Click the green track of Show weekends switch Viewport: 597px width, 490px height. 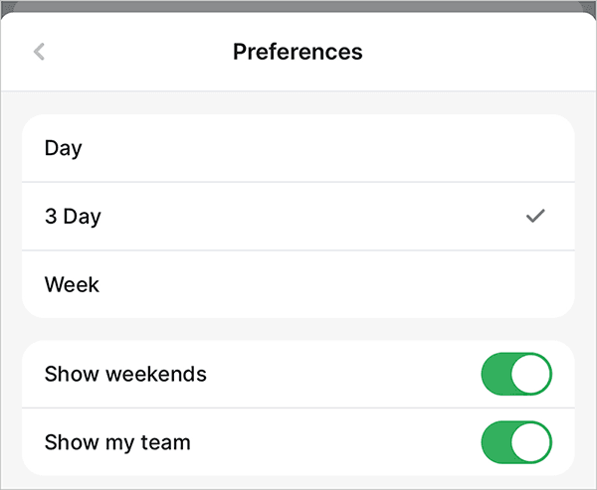[497, 374]
